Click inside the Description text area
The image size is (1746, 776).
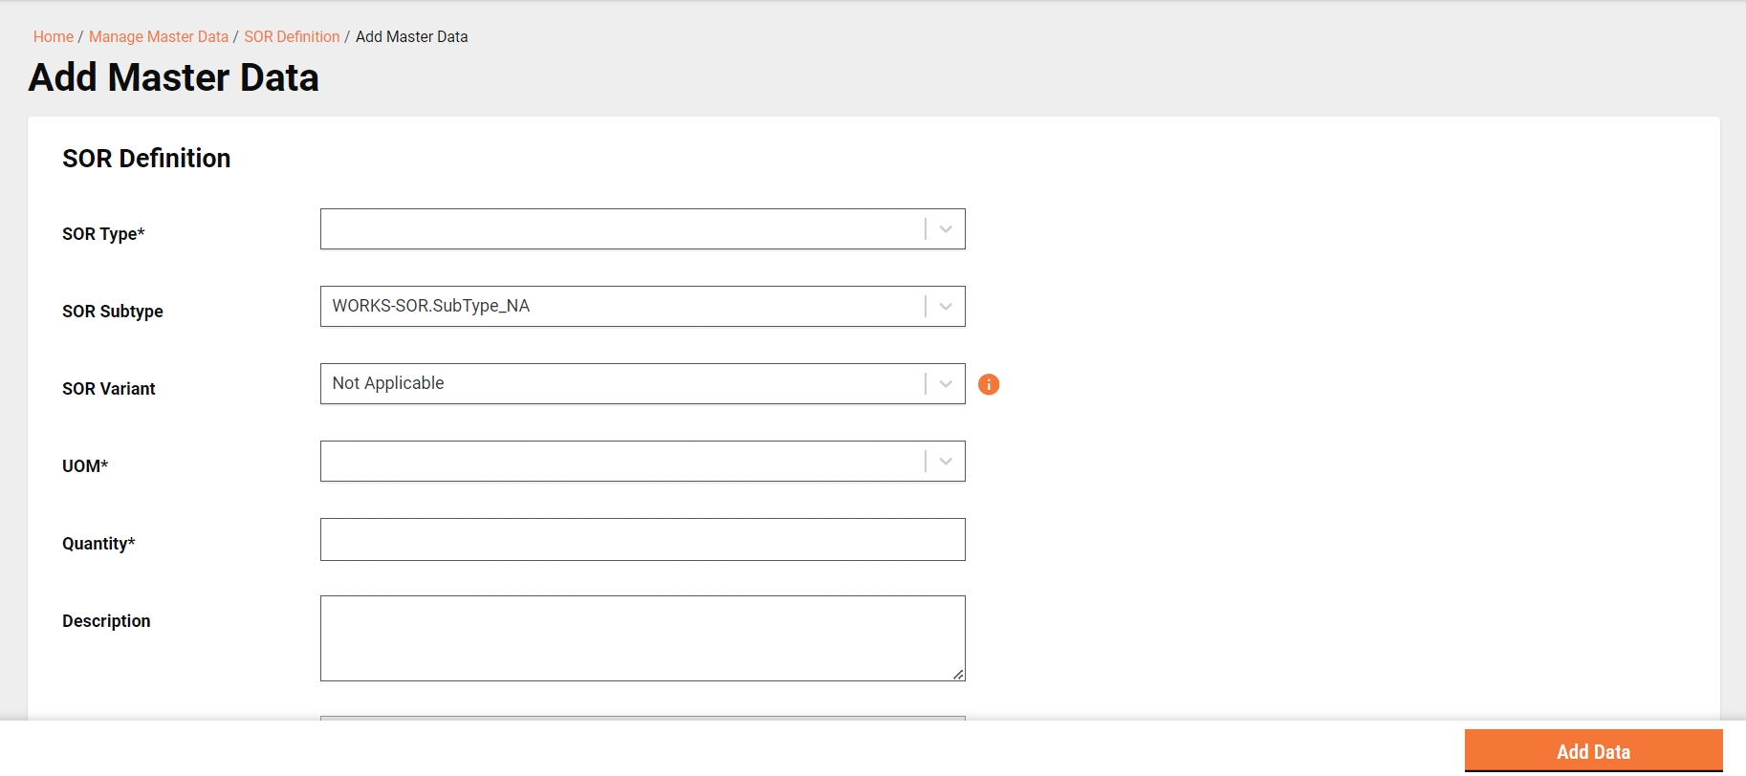(641, 637)
